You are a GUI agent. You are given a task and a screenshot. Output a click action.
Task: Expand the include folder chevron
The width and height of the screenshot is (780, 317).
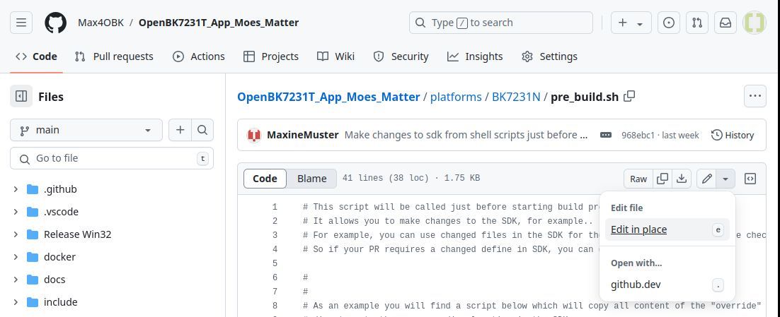coord(16,302)
